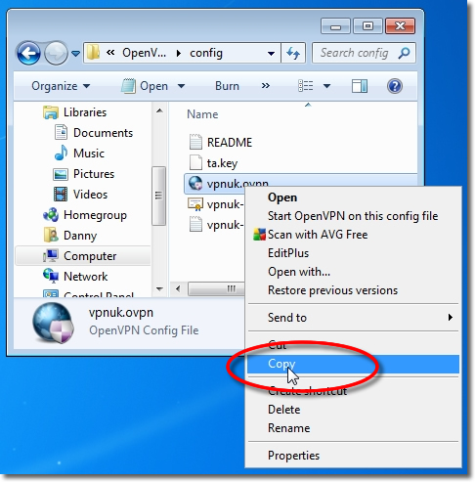
Task: Choose Scan with AVG Free
Action: pyautogui.click(x=353, y=235)
